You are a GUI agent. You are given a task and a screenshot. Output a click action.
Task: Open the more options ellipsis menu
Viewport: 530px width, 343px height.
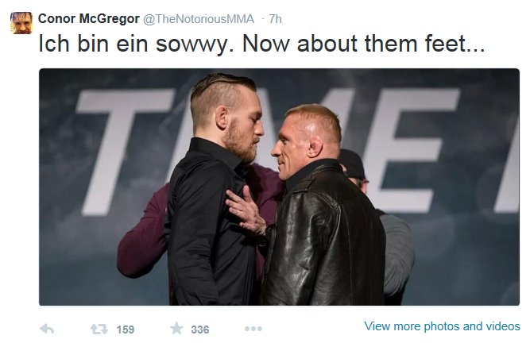point(253,329)
